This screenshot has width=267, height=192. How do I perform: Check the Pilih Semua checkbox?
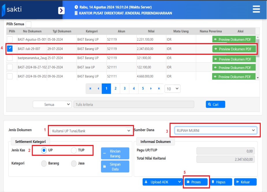[x=29, y=24]
